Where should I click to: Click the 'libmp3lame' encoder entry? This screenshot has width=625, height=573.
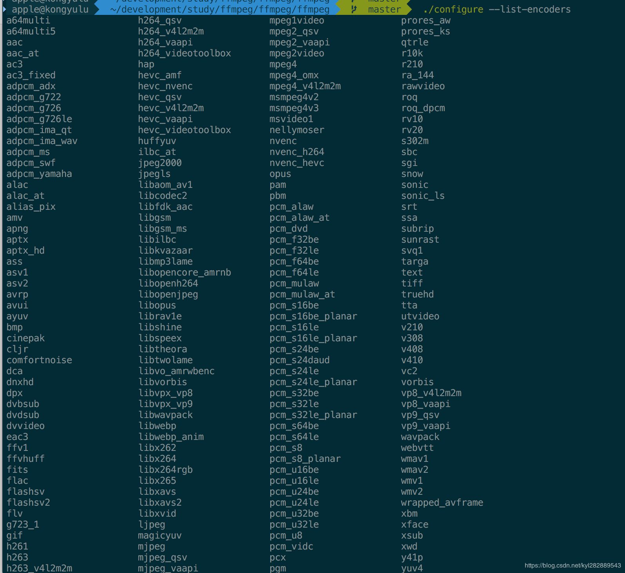coord(165,261)
